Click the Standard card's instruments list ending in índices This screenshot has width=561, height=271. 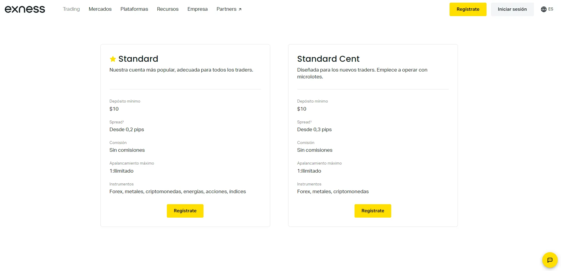point(178,191)
